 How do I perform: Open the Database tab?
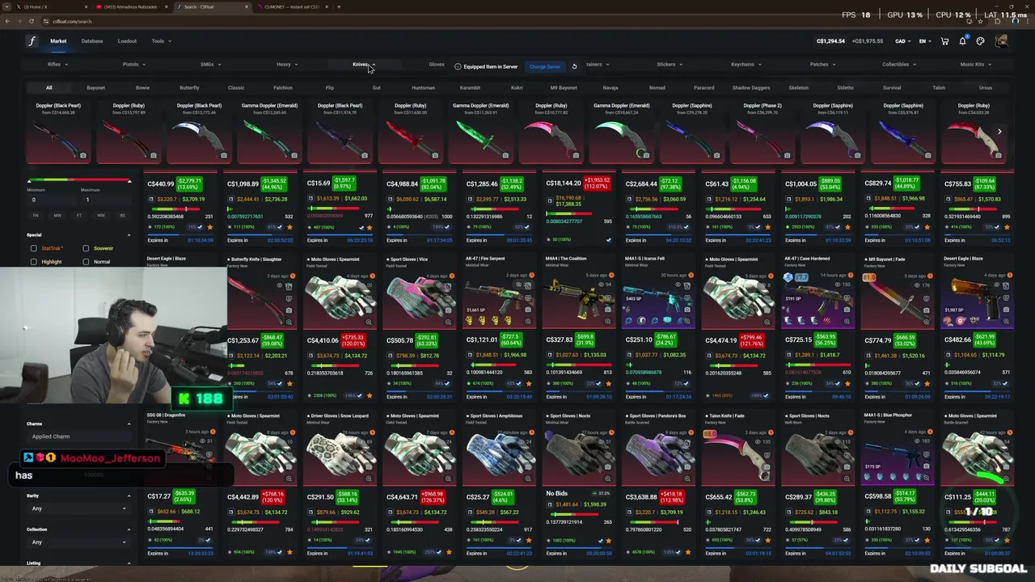tap(92, 41)
